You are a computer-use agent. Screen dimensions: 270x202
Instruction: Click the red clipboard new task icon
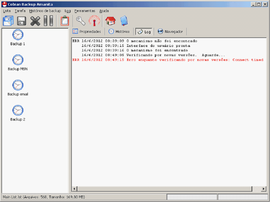pyautogui.click(x=65, y=21)
